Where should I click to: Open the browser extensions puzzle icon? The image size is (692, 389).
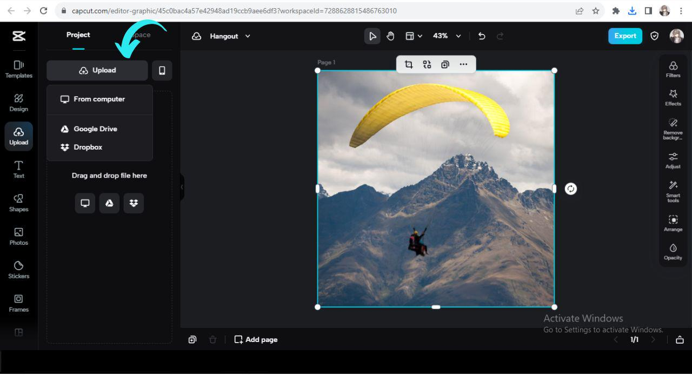pos(615,11)
